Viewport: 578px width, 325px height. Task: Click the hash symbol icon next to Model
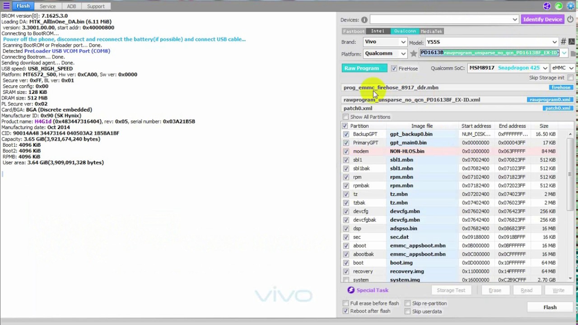[563, 42]
